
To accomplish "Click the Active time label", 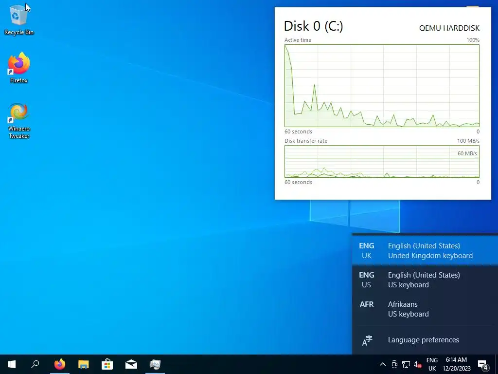I will (298, 40).
